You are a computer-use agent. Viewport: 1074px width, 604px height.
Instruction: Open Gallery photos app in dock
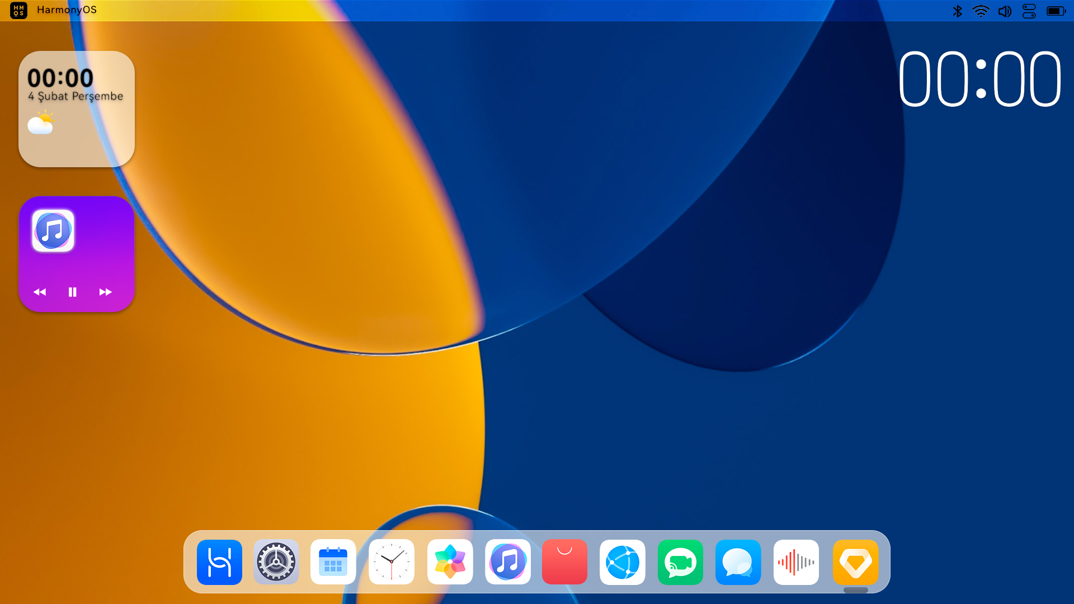click(450, 562)
